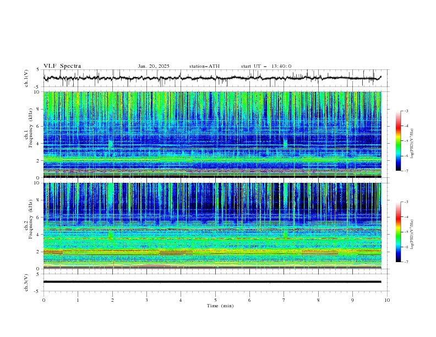
Task: Click the "-3" tick on upper color bar
Action: [406, 111]
